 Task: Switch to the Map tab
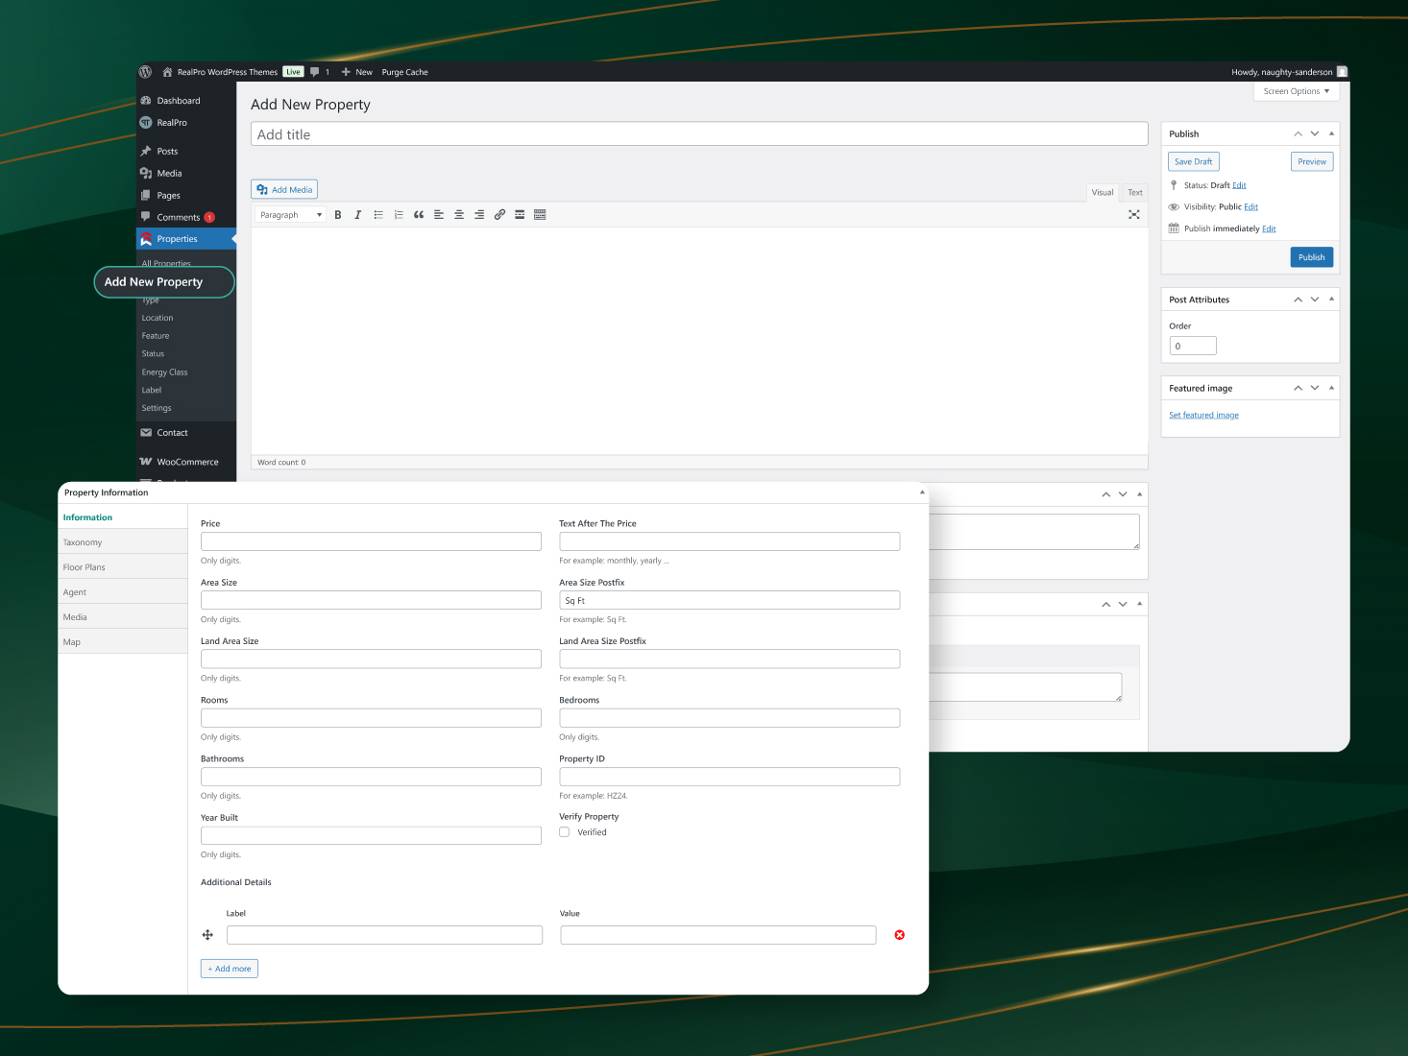pos(123,642)
